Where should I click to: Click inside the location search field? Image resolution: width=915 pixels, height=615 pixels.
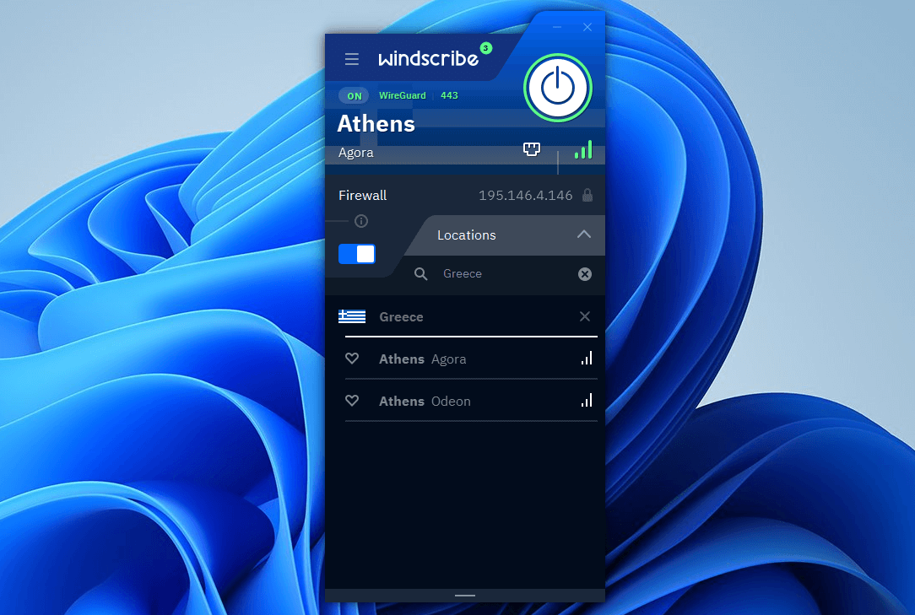point(481,273)
